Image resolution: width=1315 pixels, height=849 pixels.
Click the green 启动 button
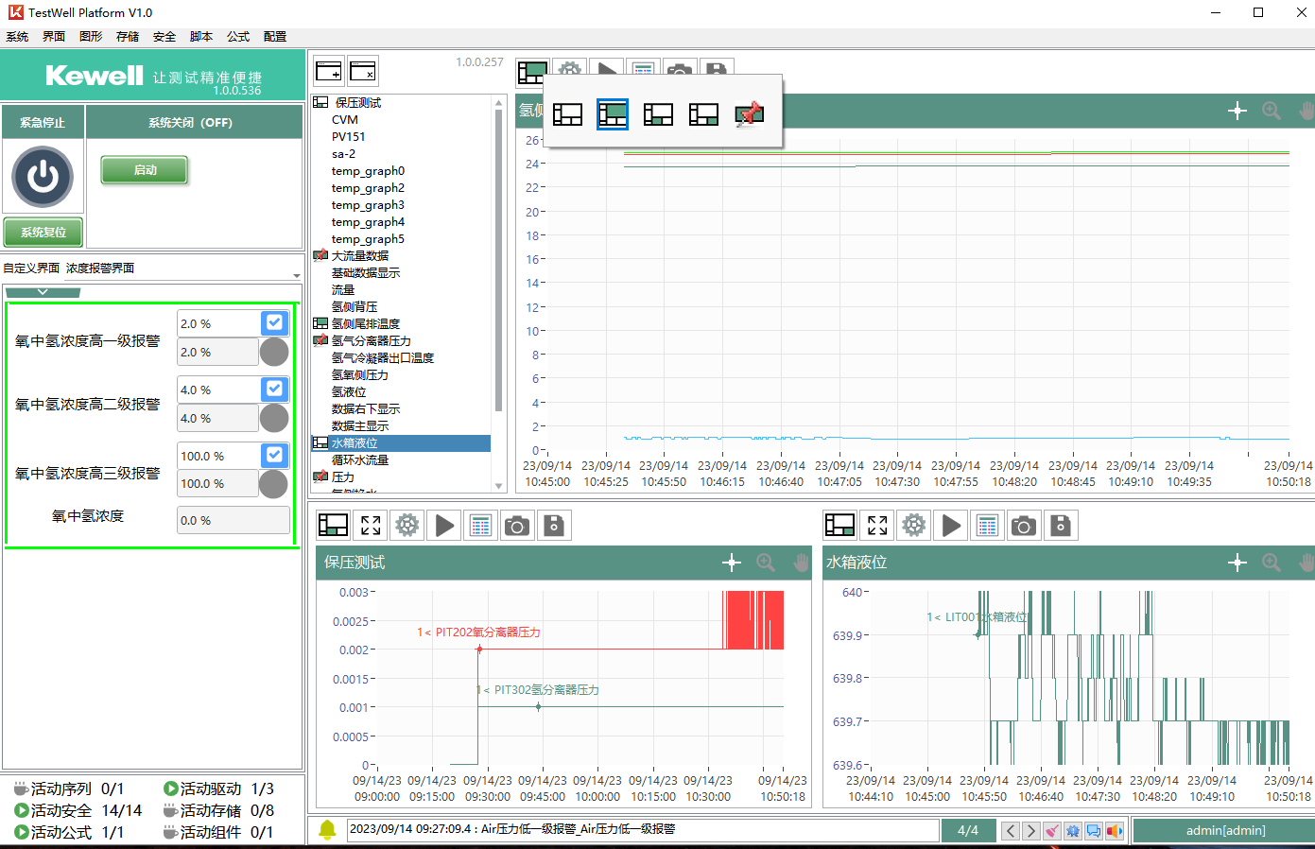coord(145,170)
